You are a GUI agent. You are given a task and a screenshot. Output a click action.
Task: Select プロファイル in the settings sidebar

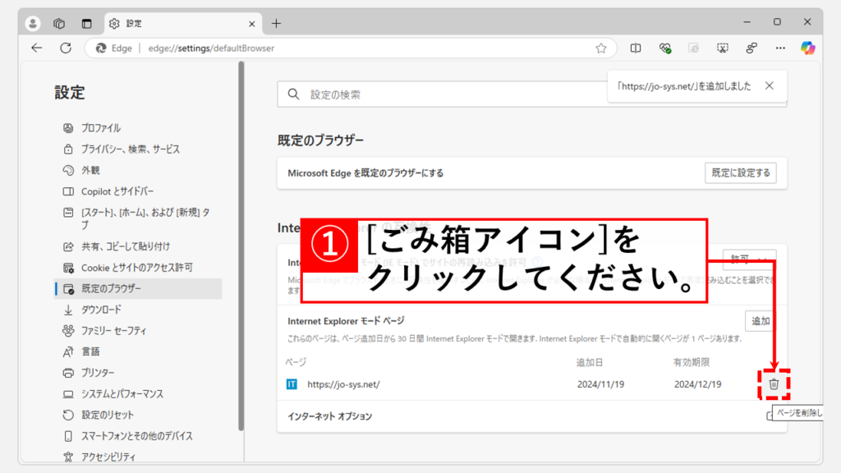coord(100,128)
